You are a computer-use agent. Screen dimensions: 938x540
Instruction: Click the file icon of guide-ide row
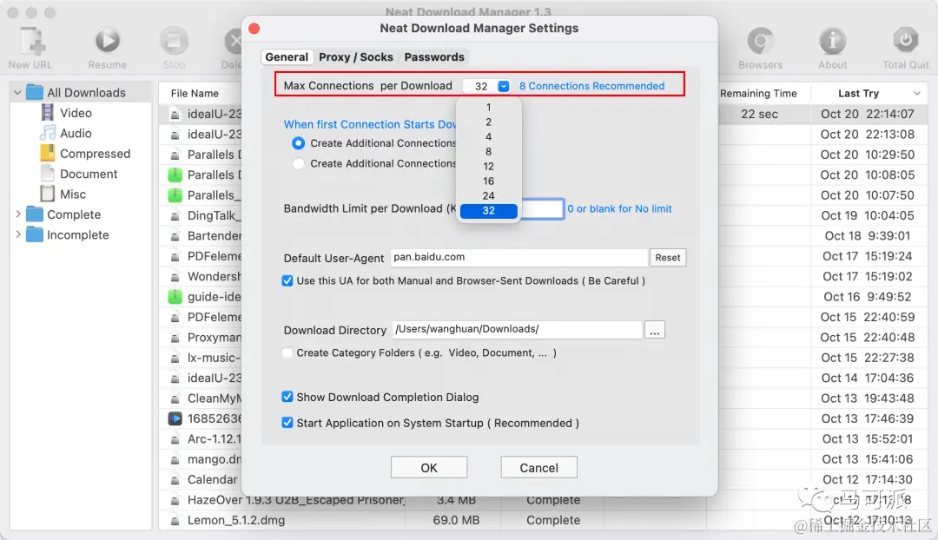175,297
